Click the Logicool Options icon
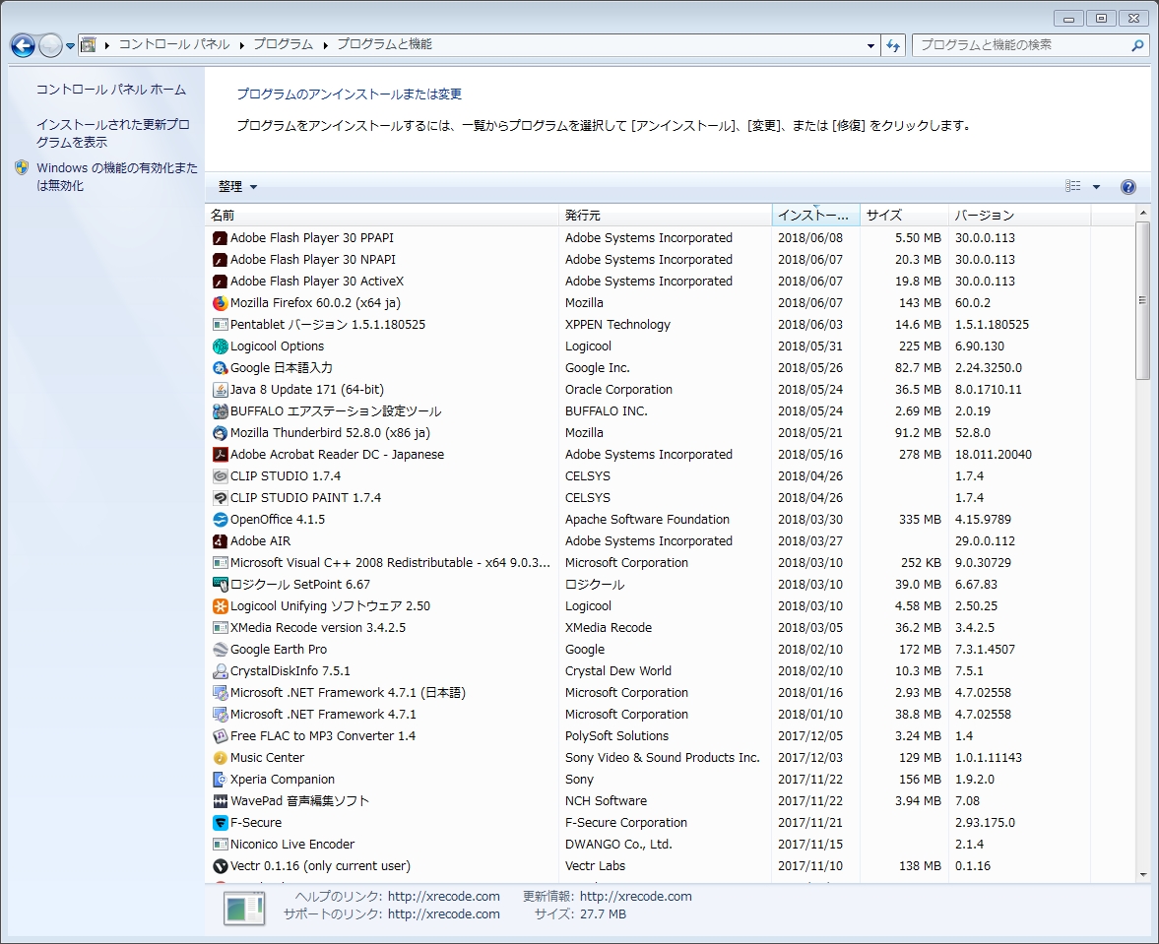 point(220,346)
